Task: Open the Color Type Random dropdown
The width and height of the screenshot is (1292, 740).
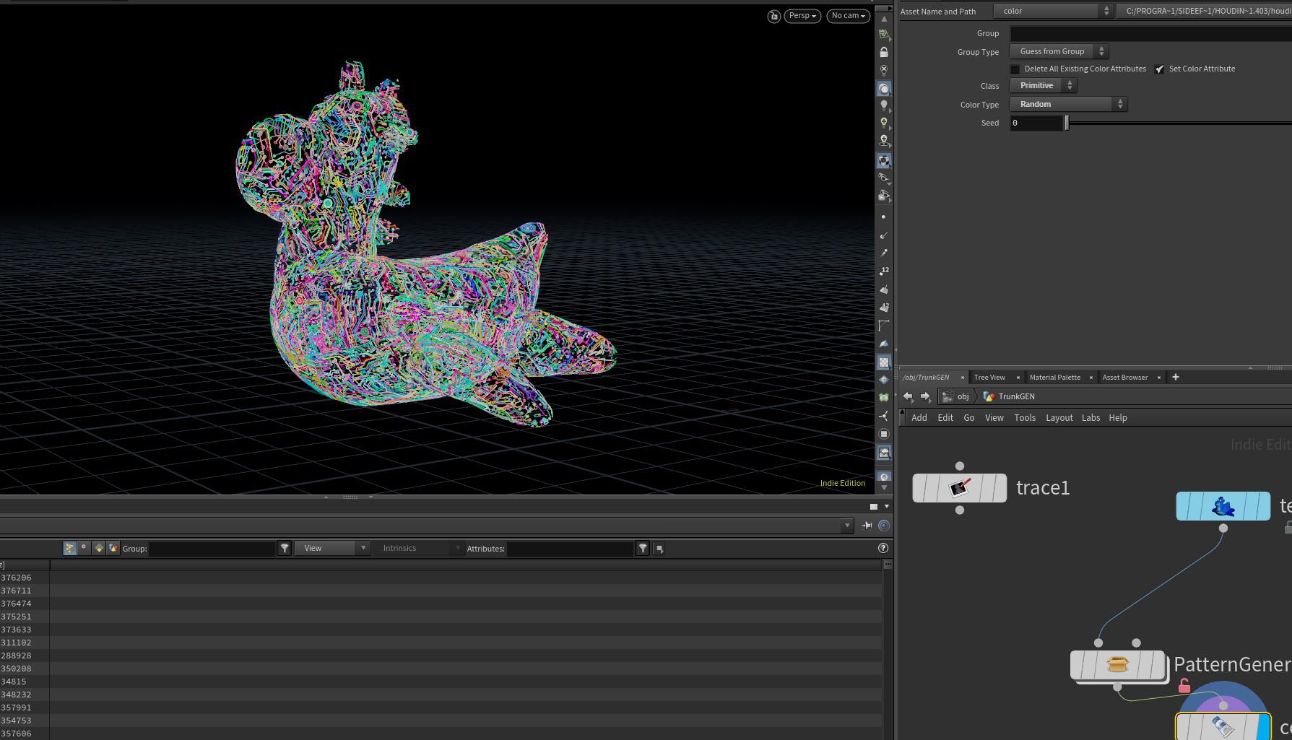Action: [1069, 105]
